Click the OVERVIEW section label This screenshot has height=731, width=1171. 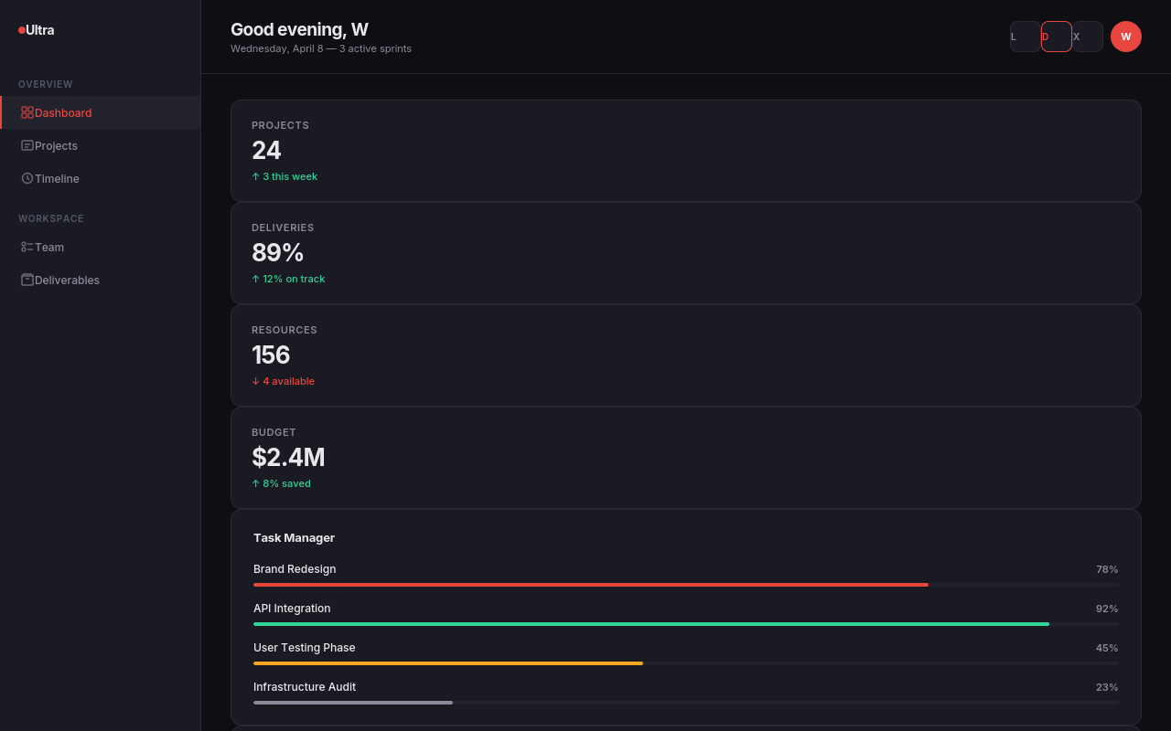coord(46,84)
